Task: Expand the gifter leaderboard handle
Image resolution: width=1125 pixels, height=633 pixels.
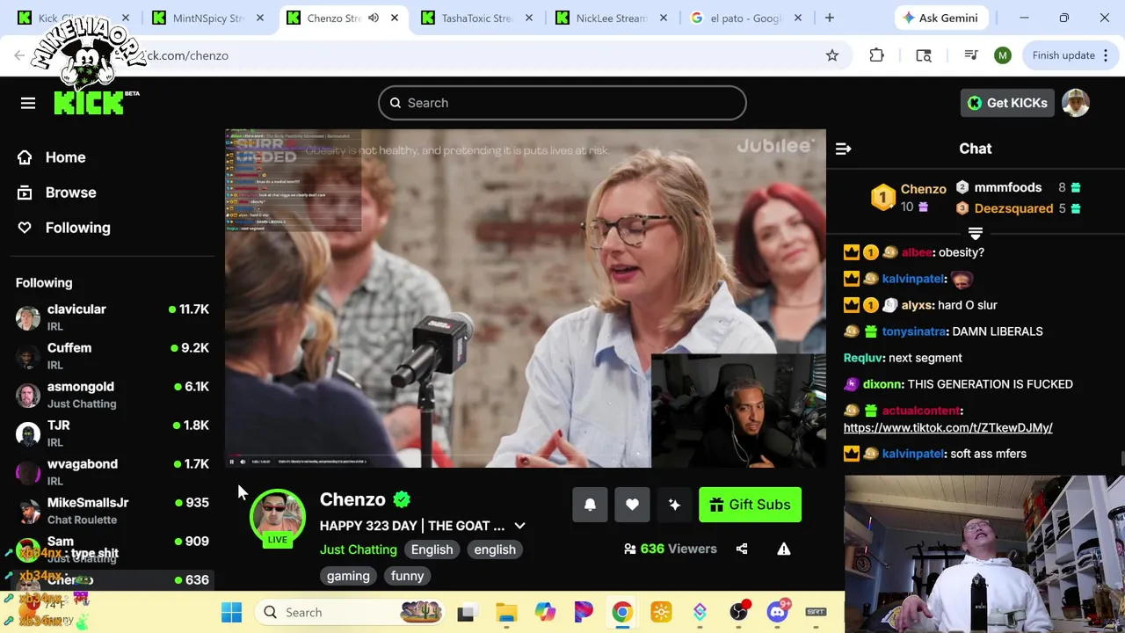Action: point(975,233)
